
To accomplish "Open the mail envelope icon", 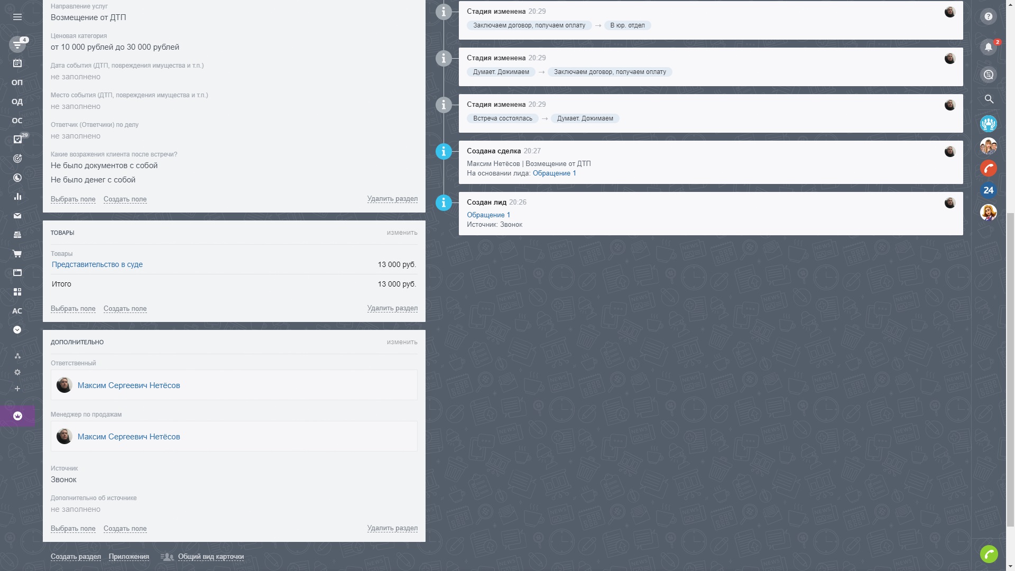I will click(x=17, y=216).
